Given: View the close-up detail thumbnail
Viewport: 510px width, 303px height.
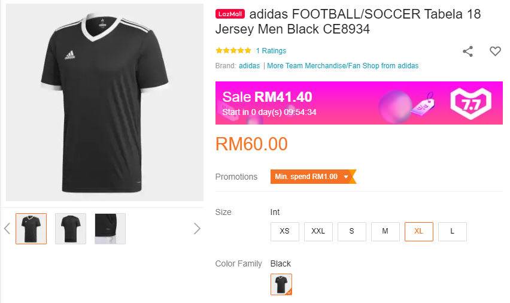Looking at the screenshot, I should 110,229.
